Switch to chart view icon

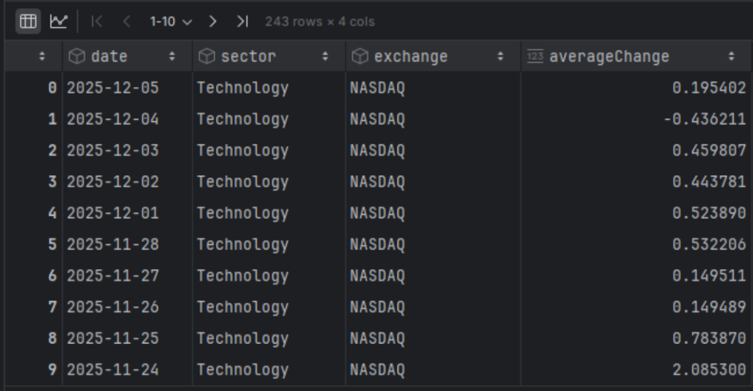[x=58, y=21]
